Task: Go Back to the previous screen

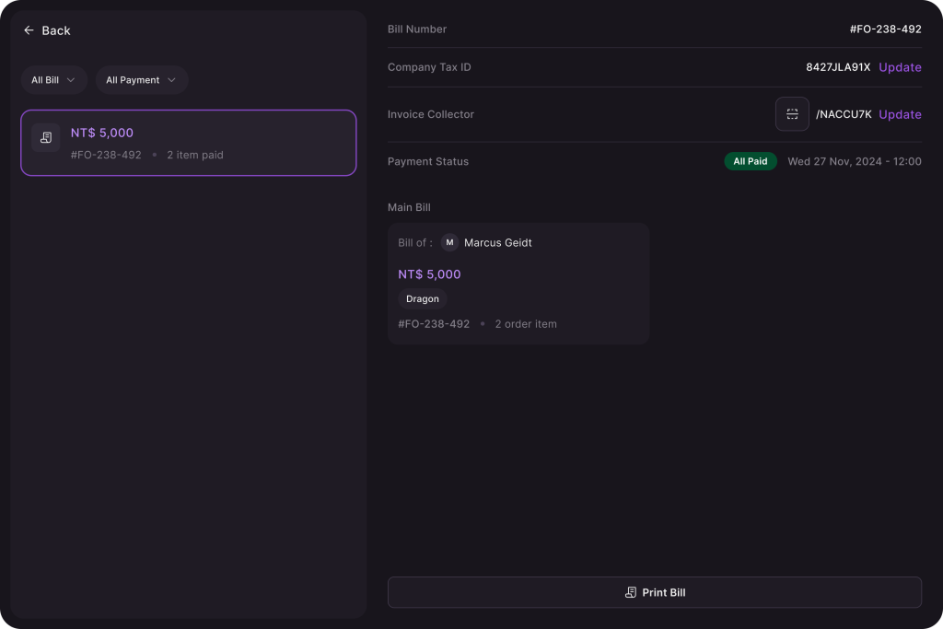Action: tap(47, 30)
